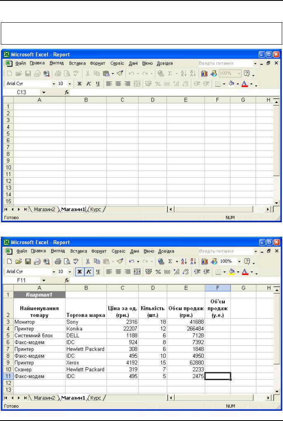Apply currency format in data-sheet window
This screenshot has height=421, width=283.
(148, 272)
